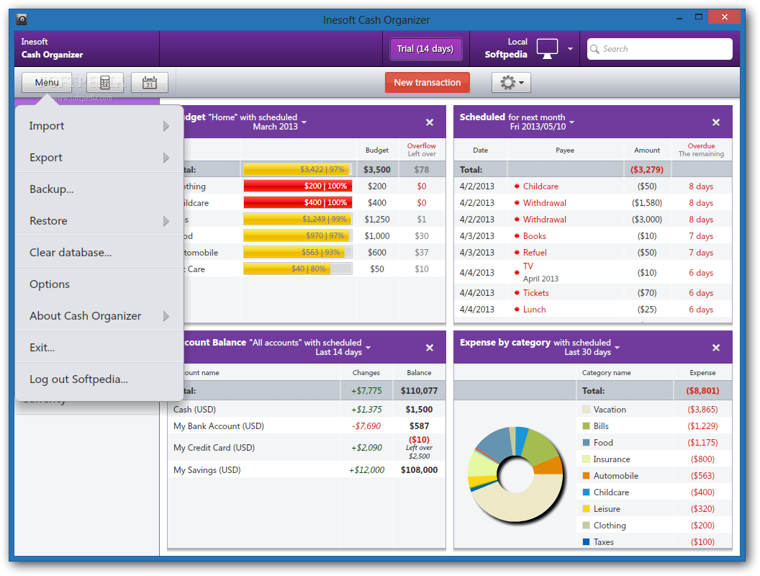Image resolution: width=760 pixels, height=576 pixels.
Task: Open the calendar tool icon
Action: (149, 82)
